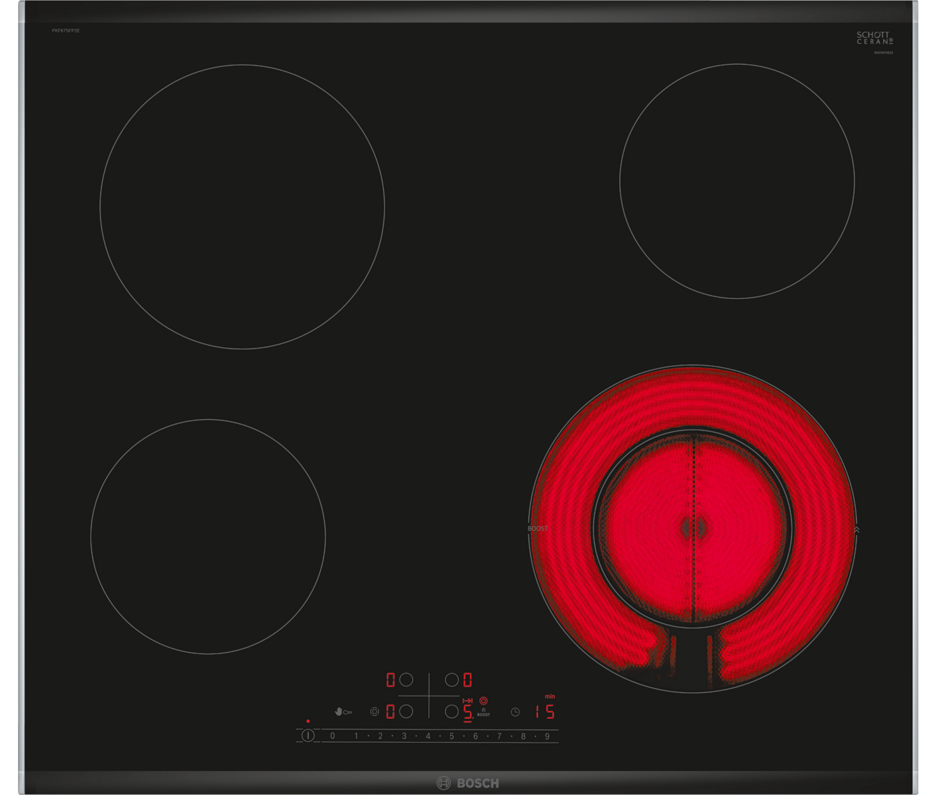Choose level 5 on the heat slider
This screenshot has height=795, width=936.
point(451,736)
